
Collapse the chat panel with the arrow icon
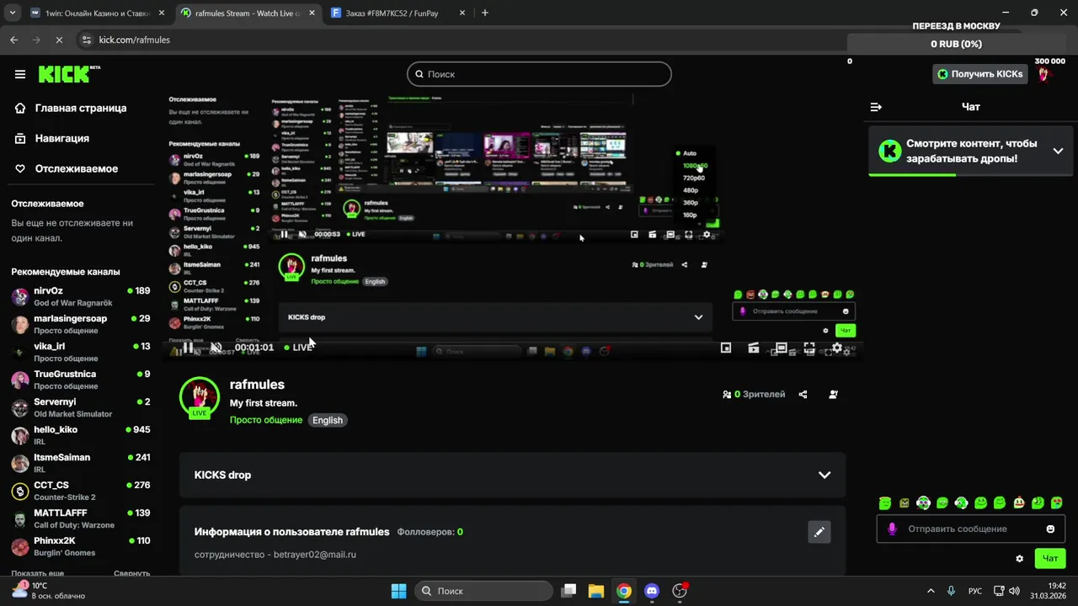876,107
